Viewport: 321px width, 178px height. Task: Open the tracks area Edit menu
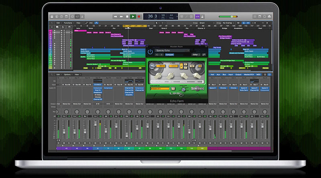[x=59, y=23]
